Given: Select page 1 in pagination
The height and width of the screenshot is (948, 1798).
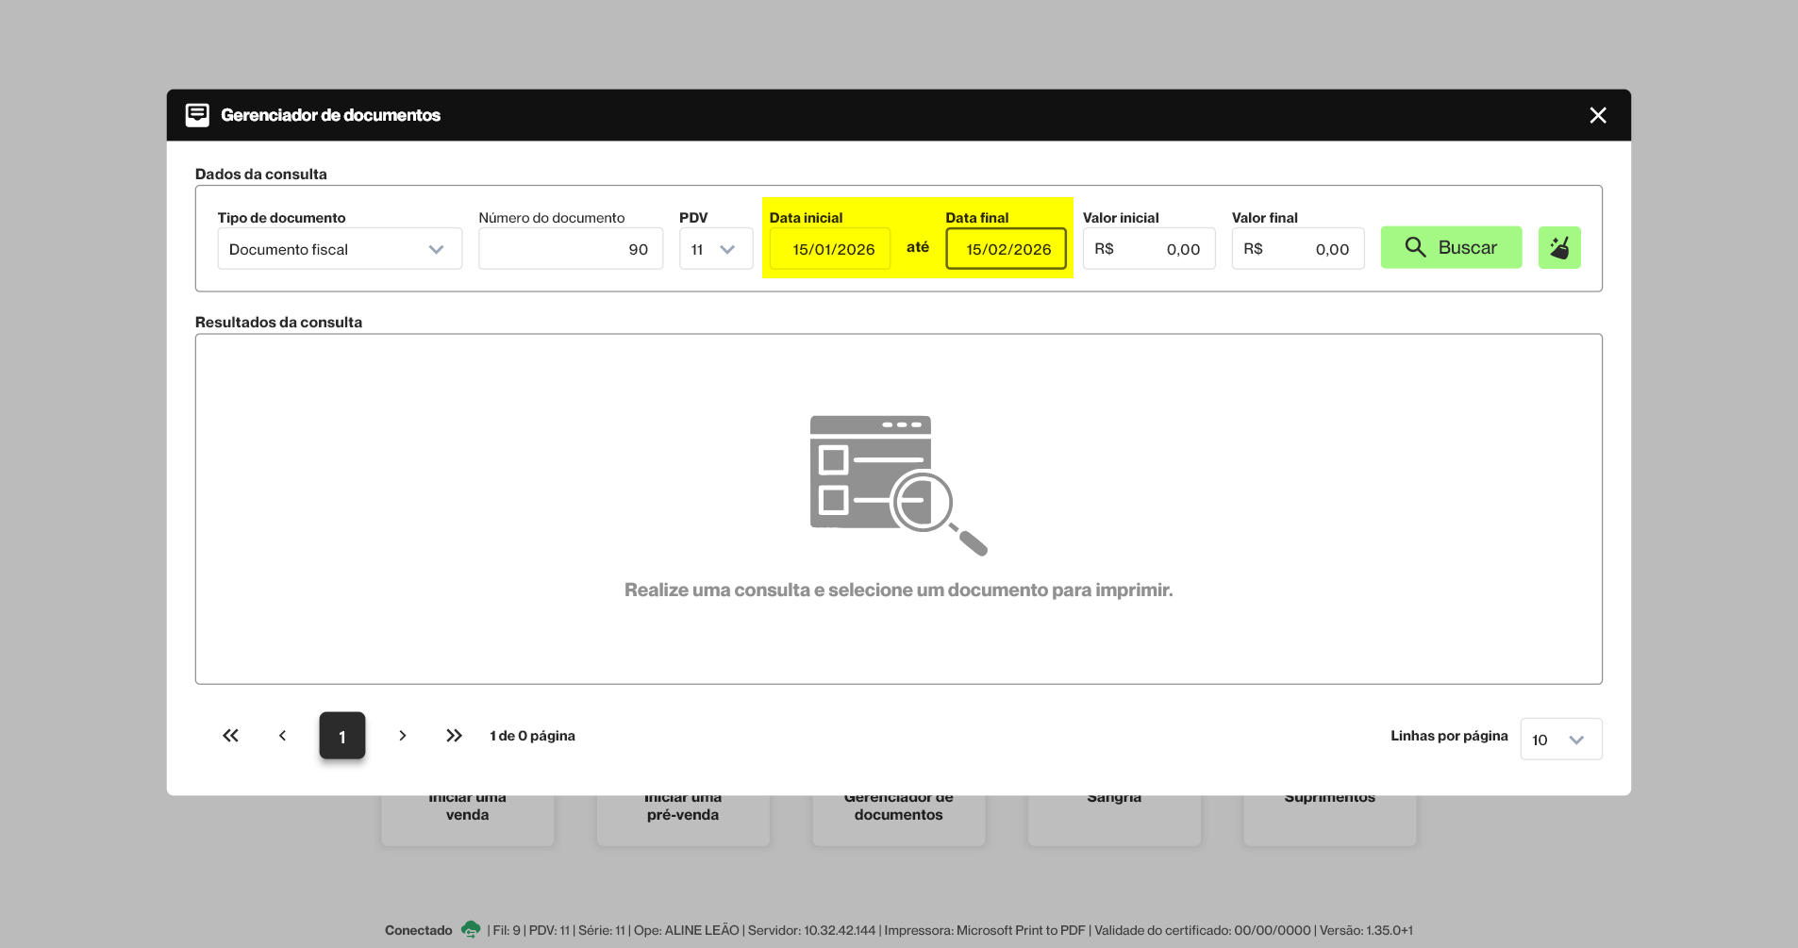Looking at the screenshot, I should pyautogui.click(x=341, y=736).
